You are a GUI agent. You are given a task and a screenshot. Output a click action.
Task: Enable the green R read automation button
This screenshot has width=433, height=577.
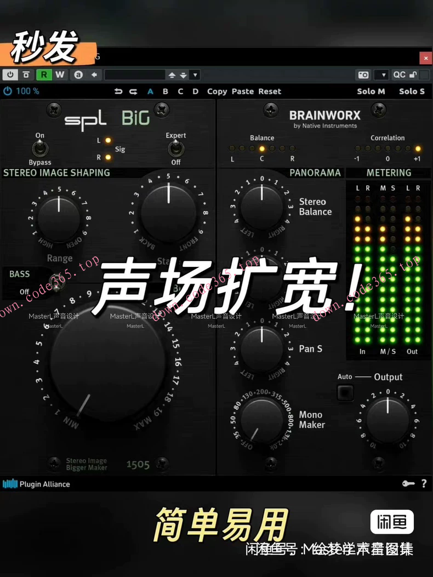coord(44,75)
